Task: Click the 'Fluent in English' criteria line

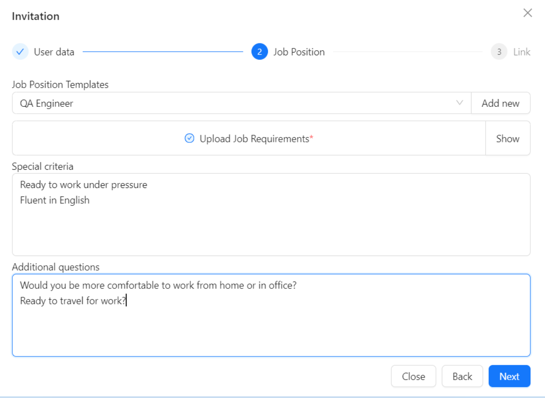Action: point(55,200)
